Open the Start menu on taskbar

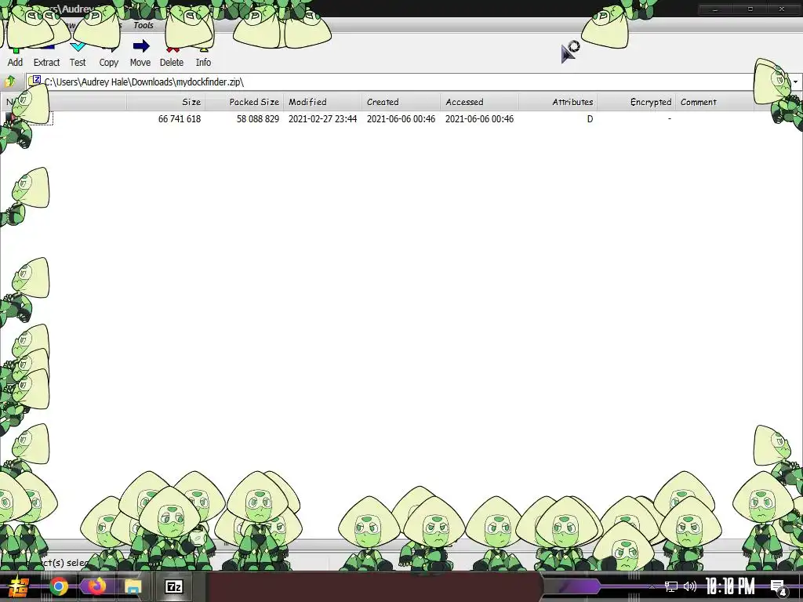coord(19,586)
